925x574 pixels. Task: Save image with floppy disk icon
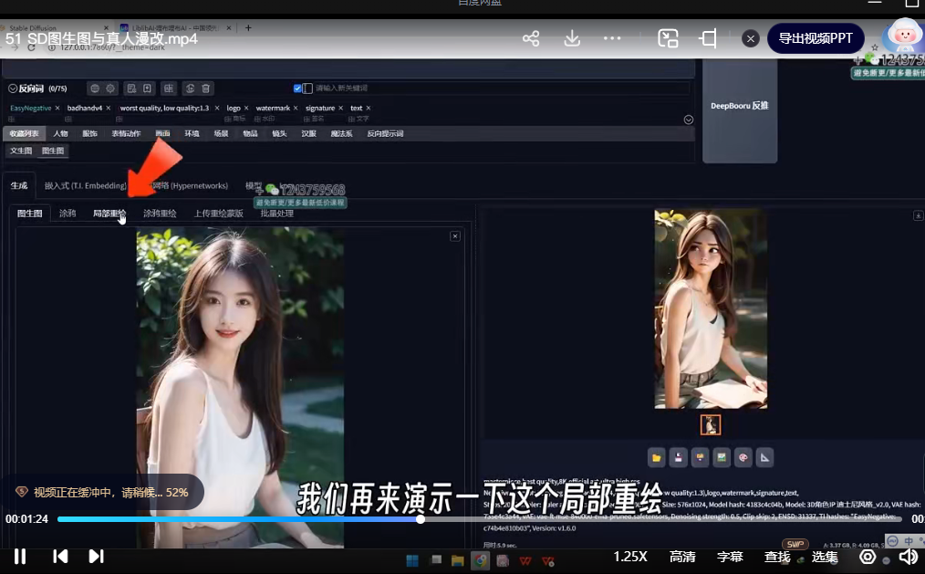pos(679,458)
